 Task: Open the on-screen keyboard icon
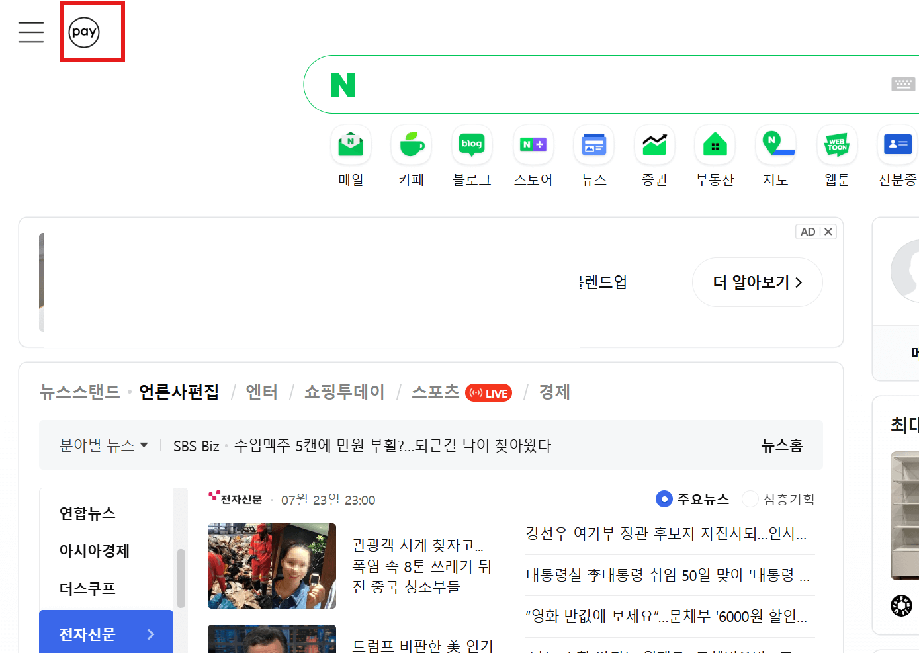902,84
